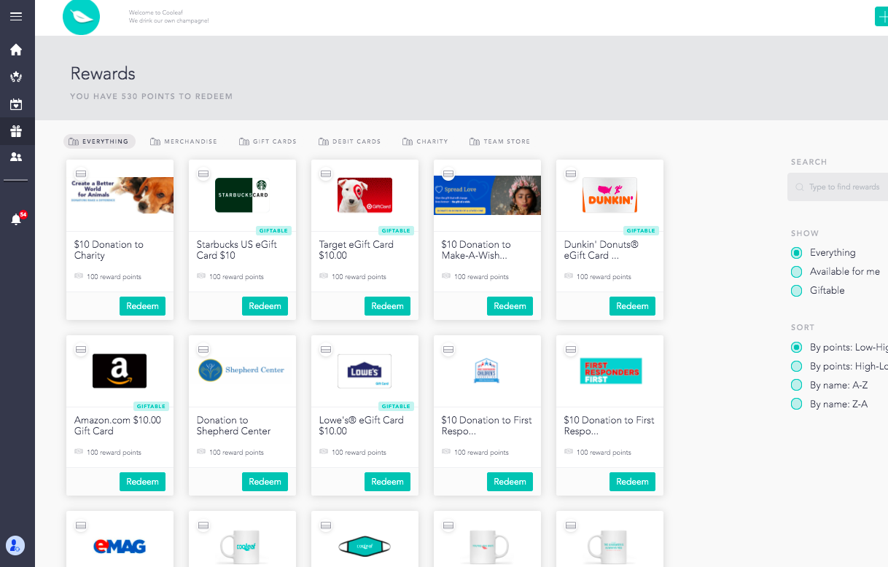Open the people directory sidebar icon

[16, 157]
